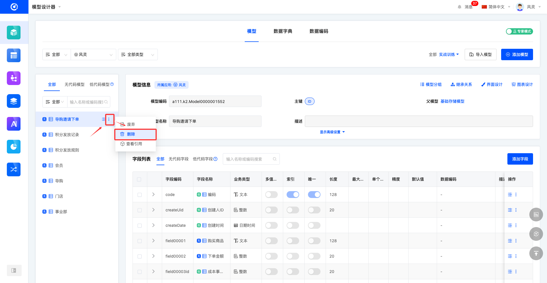The image size is (547, 283).
Task: Choose 删除 from the context menu
Action: (x=136, y=134)
